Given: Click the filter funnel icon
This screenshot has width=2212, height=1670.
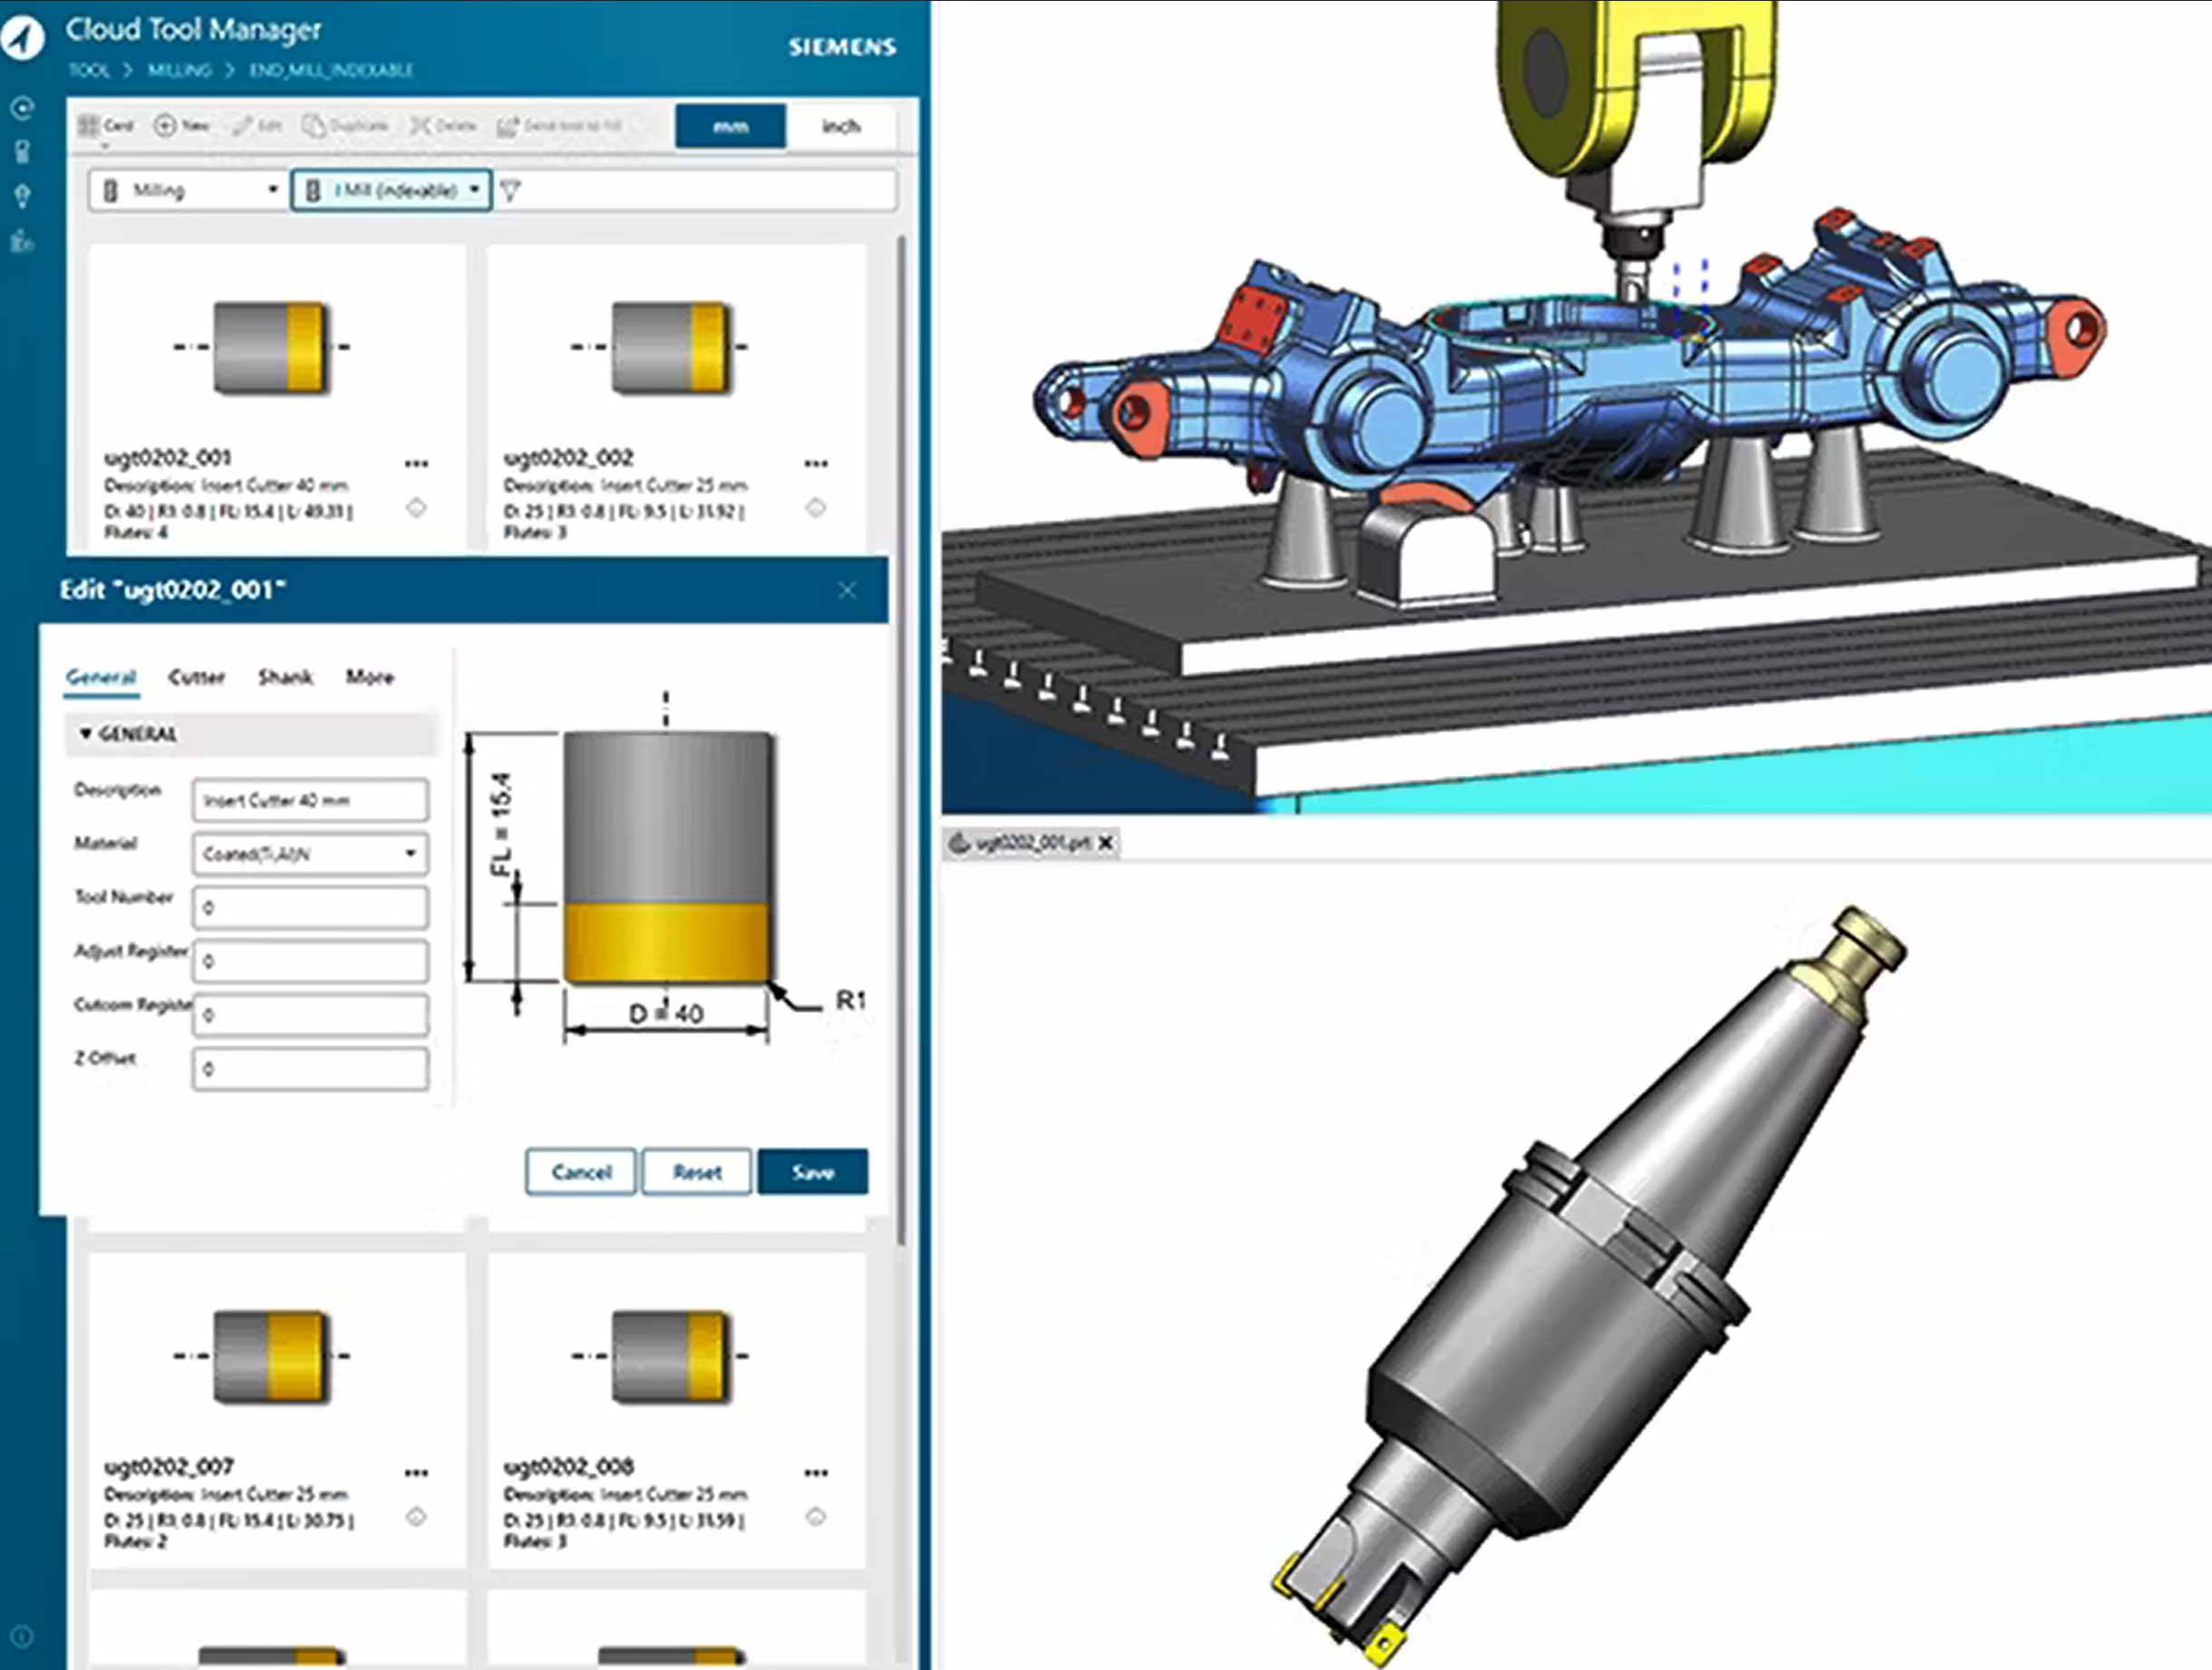Looking at the screenshot, I should (x=510, y=190).
